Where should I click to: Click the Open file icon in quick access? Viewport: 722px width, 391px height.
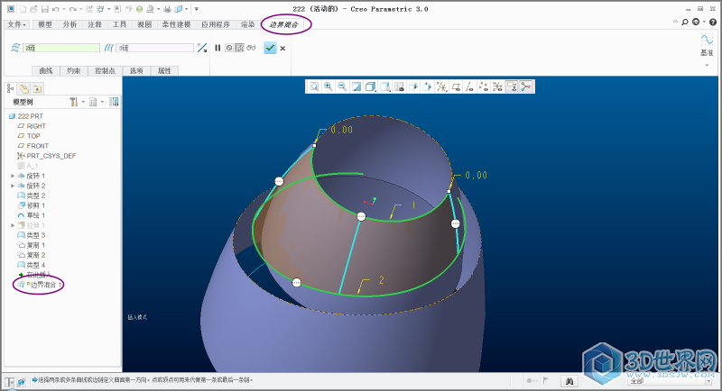(x=33, y=9)
